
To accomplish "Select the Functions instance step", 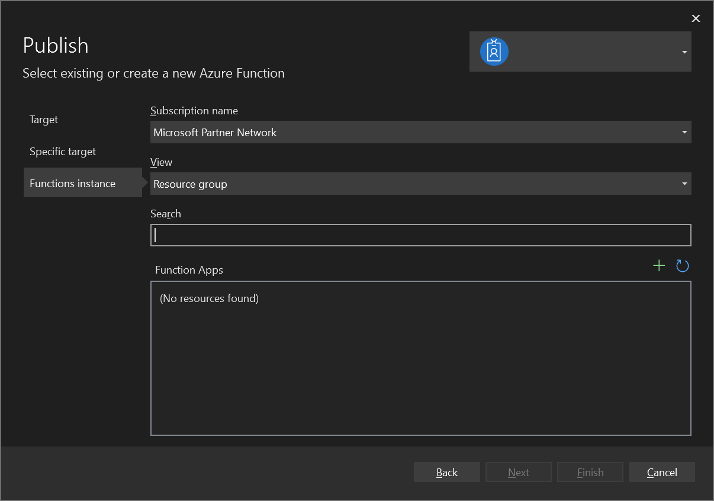I will point(72,184).
